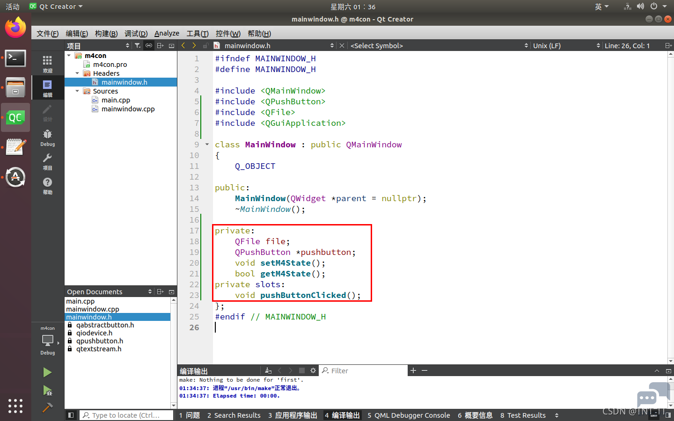The width and height of the screenshot is (674, 421).
Task: Close the project side panel
Action: coord(171,45)
